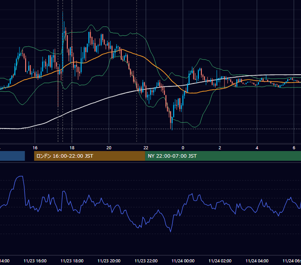This screenshot has height=265, width=301.
Task: Click the 11/24 02:00 time label
Action: [220, 261]
